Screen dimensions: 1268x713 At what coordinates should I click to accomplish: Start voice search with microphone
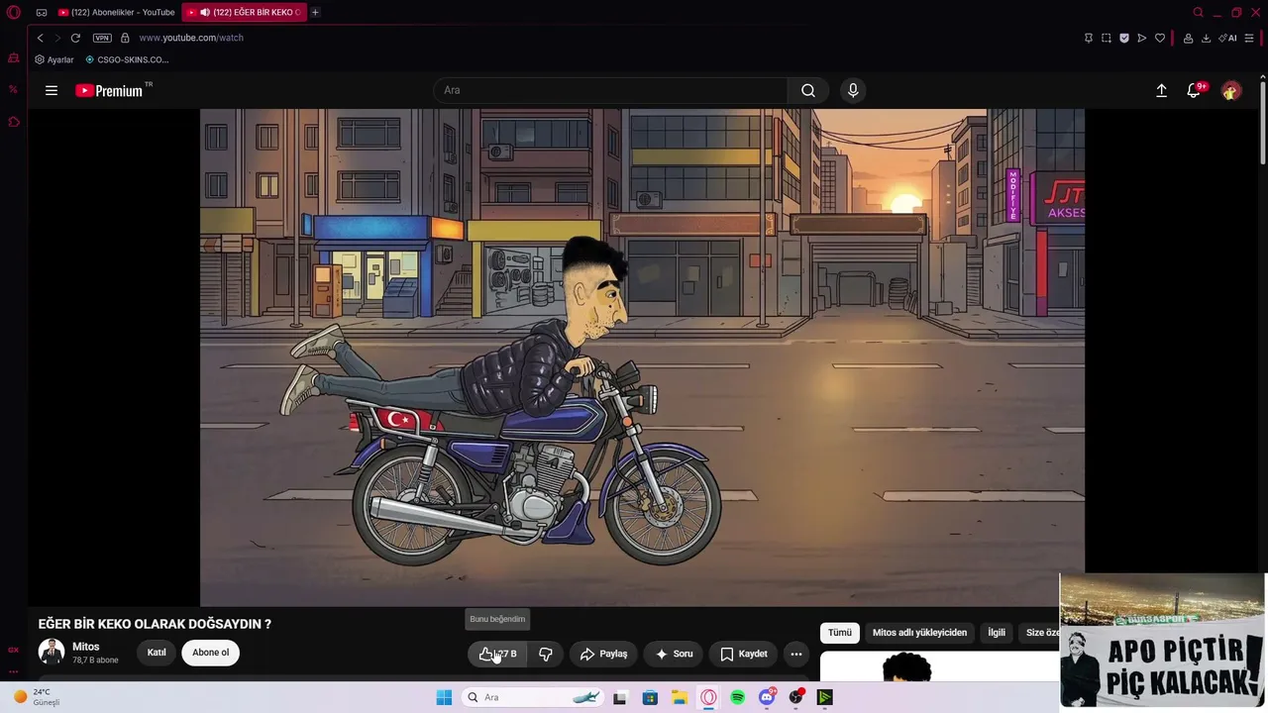pyautogui.click(x=853, y=90)
